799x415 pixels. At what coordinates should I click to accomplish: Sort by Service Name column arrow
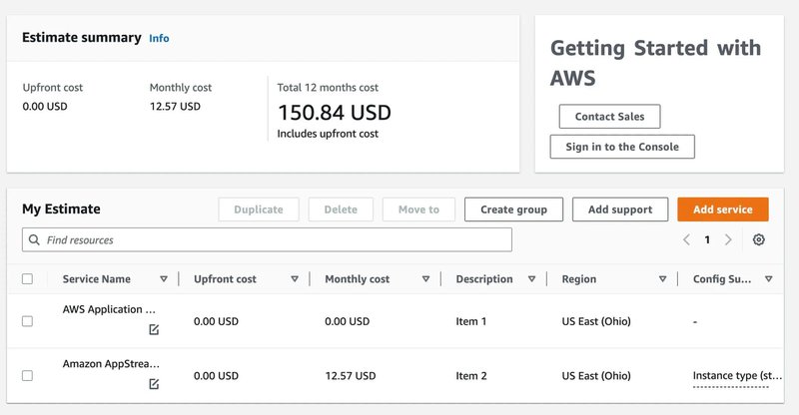point(164,279)
